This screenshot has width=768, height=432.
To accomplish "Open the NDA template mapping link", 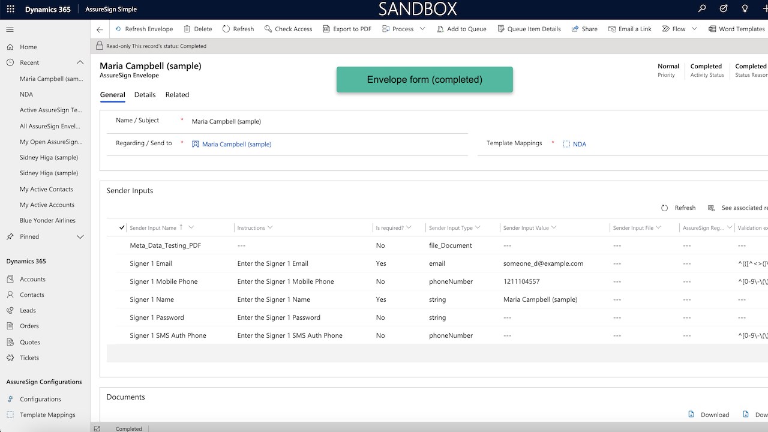I will point(580,144).
